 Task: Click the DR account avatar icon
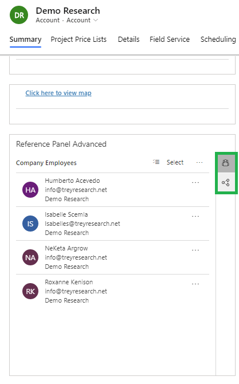19,15
